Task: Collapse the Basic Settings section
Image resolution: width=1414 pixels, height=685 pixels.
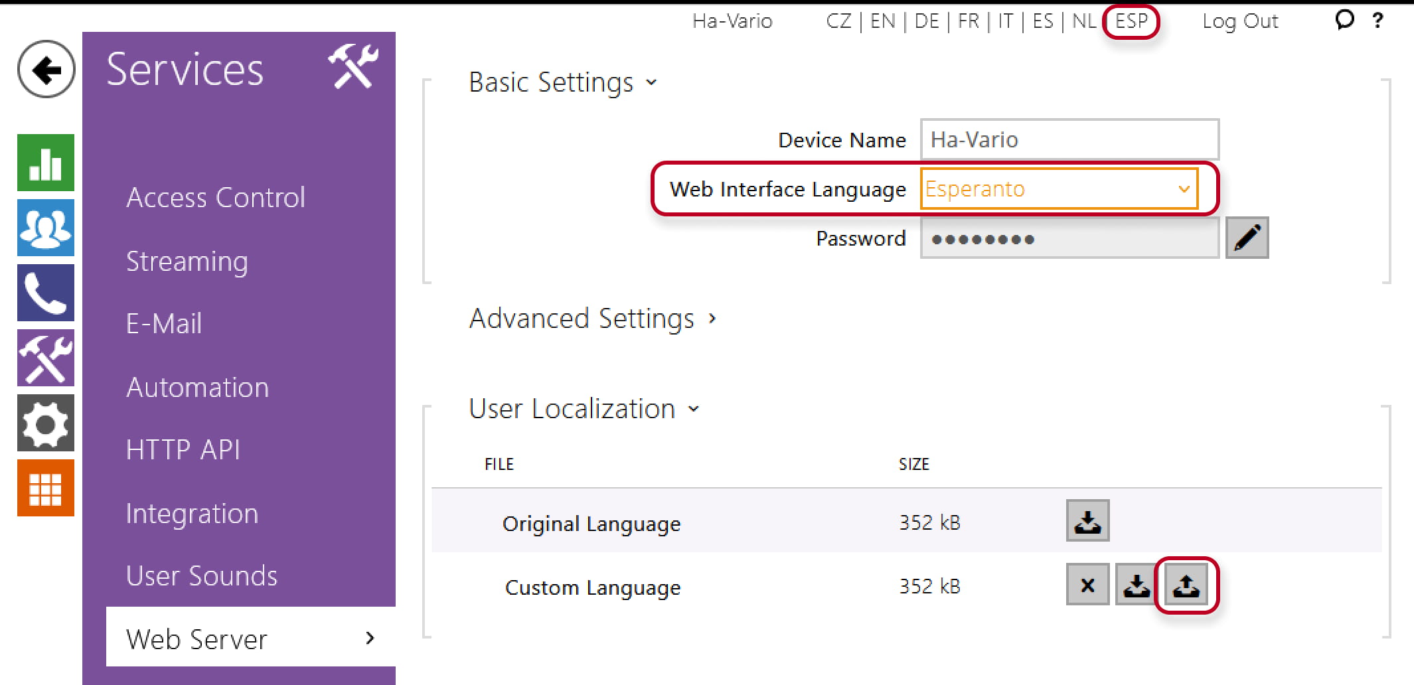Action: click(563, 82)
